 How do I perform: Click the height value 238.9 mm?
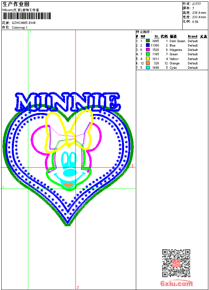pyautogui.click(x=199, y=13)
